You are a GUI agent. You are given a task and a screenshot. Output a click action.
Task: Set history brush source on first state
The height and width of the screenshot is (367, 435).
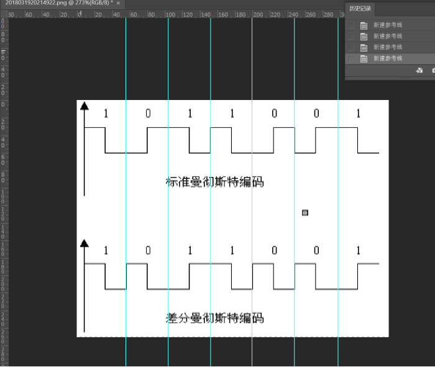(351, 25)
